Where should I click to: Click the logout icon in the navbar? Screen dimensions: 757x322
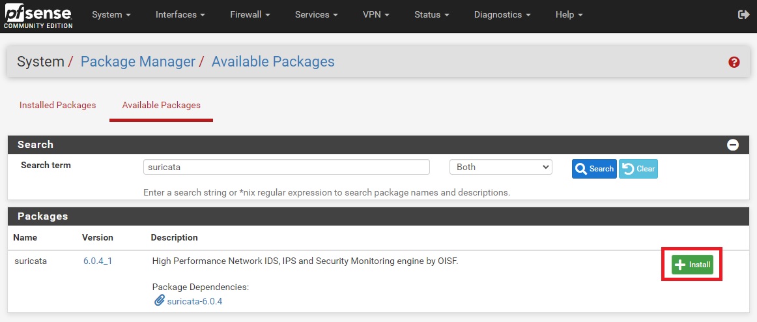point(743,14)
